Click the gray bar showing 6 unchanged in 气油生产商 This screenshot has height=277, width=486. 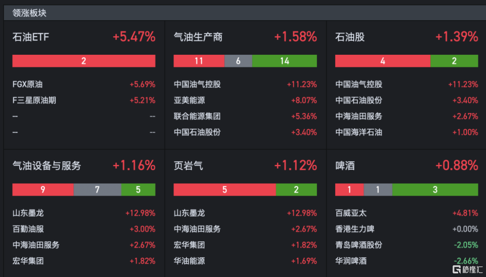[x=238, y=61]
